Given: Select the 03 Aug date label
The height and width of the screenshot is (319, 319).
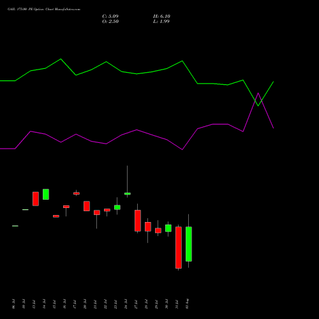Looking at the screenshot, I should tap(187, 304).
